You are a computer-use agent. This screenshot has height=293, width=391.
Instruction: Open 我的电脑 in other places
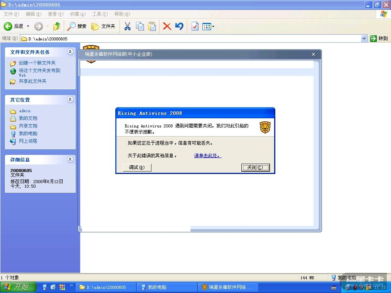(x=28, y=134)
